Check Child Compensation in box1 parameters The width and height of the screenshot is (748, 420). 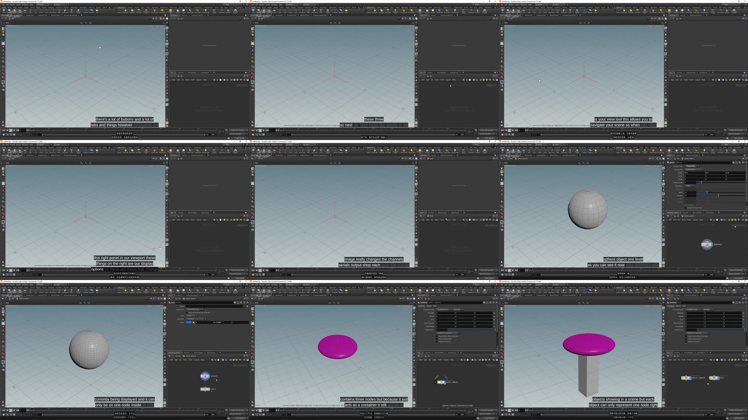(x=686, y=339)
